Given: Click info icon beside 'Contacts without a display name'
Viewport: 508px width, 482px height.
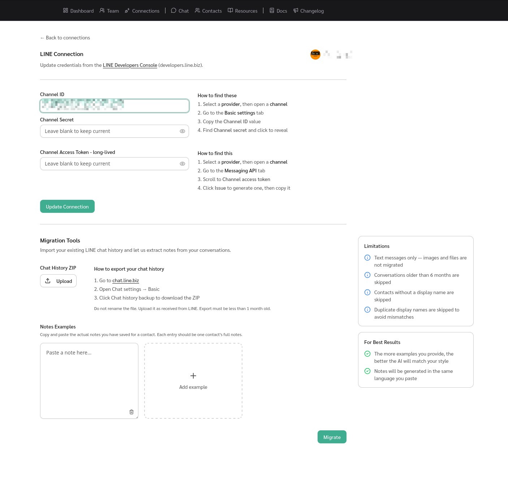Looking at the screenshot, I should pyautogui.click(x=367, y=292).
